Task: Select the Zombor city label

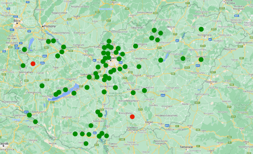Action: tap(113, 144)
